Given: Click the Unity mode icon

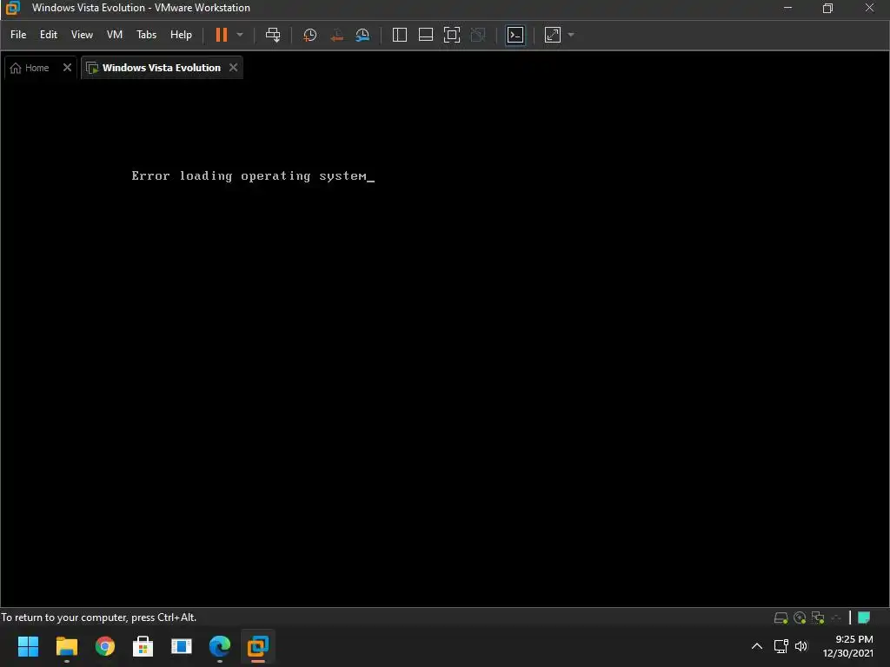Looking at the screenshot, I should pos(478,35).
